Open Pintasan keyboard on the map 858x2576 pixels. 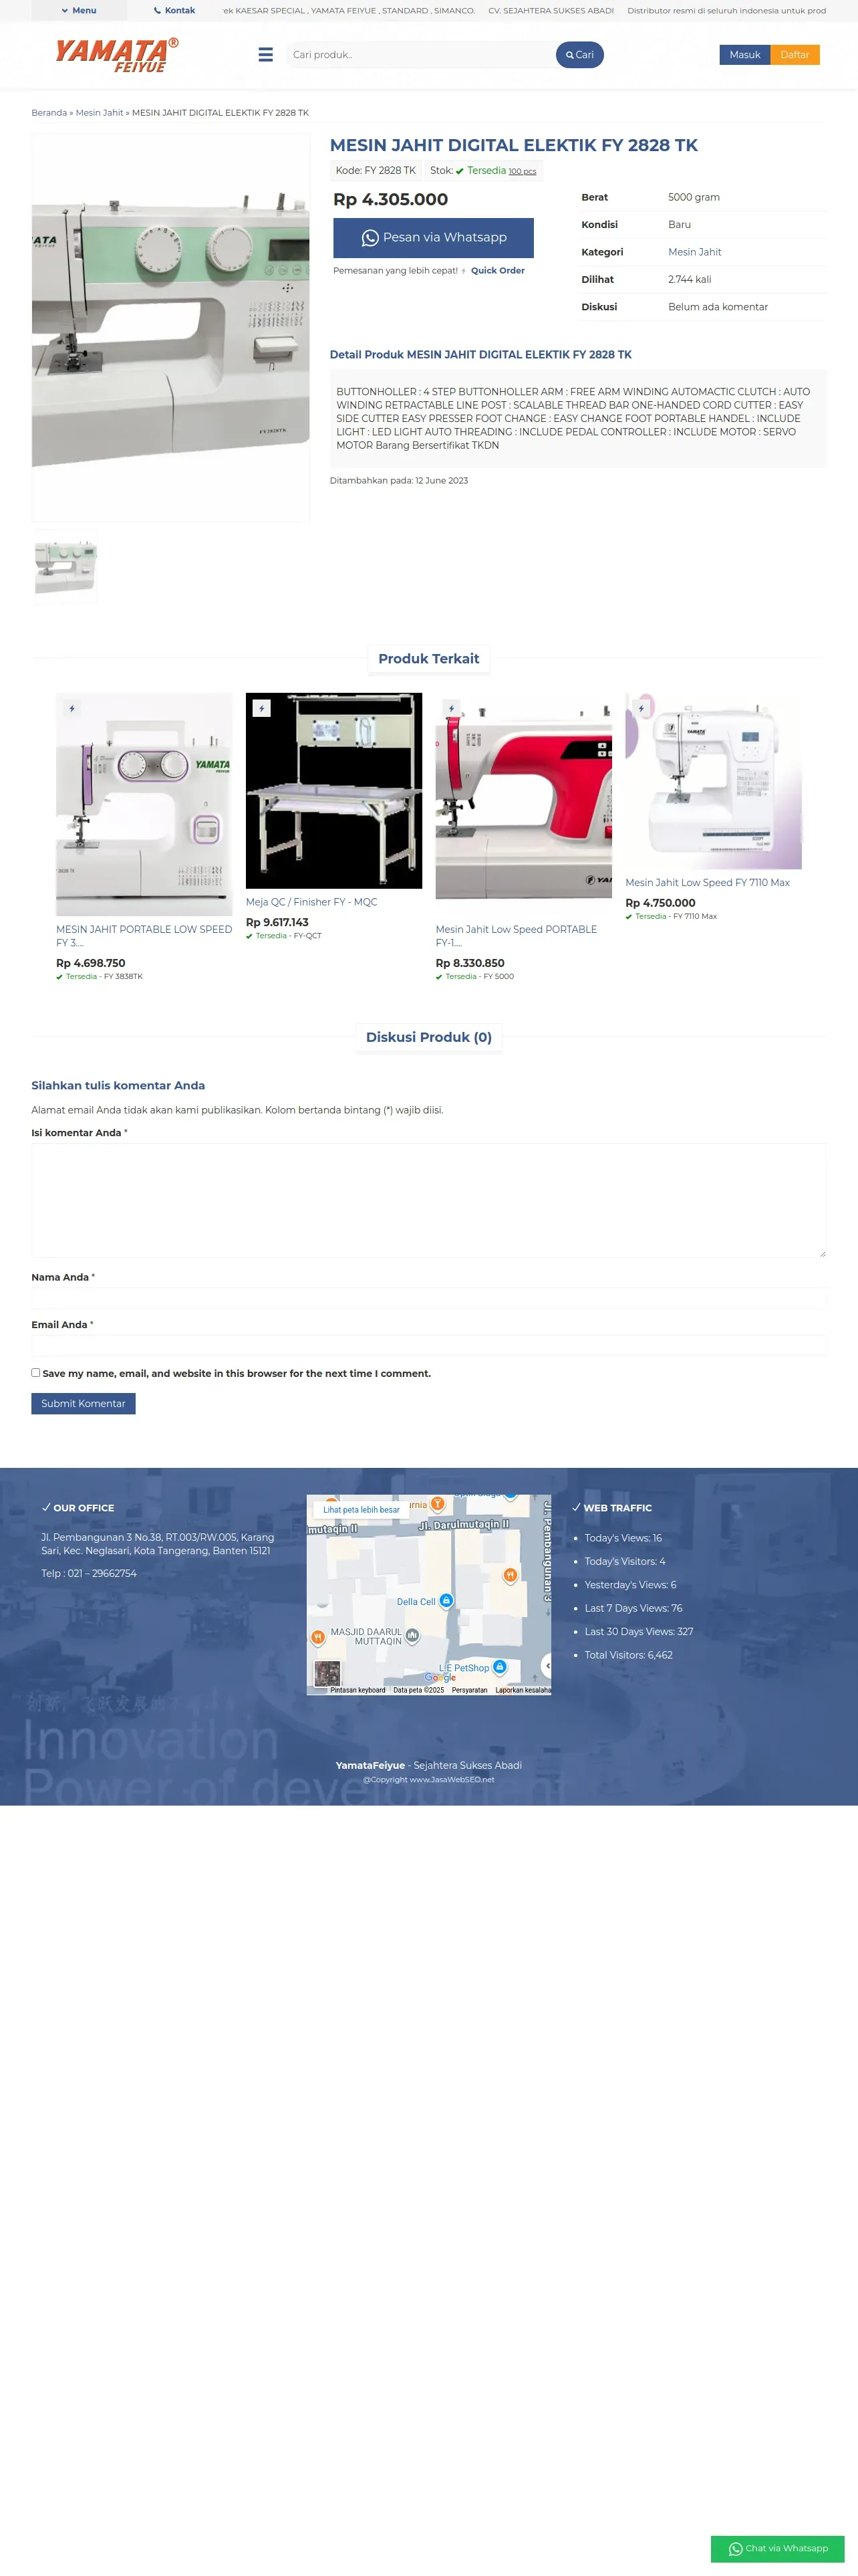pyautogui.click(x=357, y=1690)
